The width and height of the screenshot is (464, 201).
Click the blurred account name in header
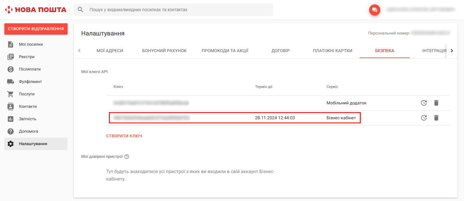point(420,10)
